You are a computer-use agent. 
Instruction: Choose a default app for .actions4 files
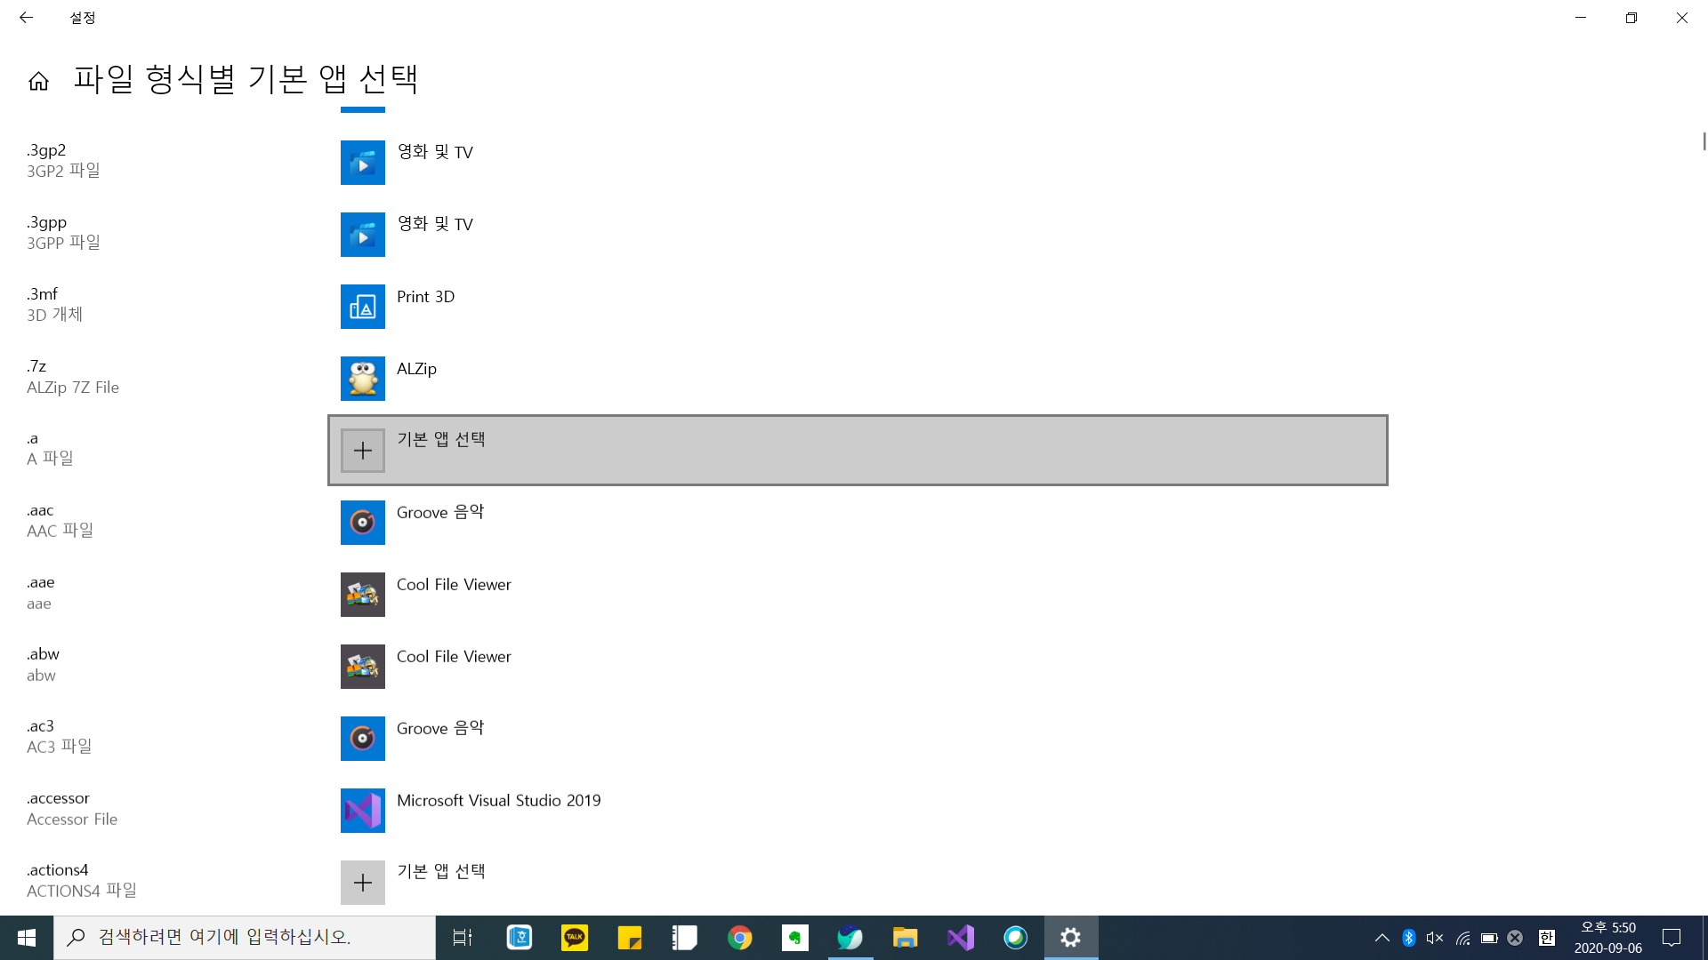pyautogui.click(x=440, y=871)
